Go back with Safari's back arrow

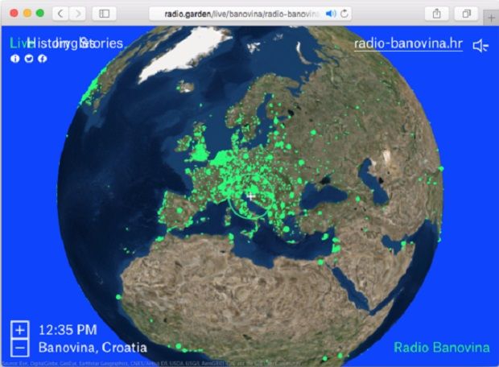pos(60,14)
